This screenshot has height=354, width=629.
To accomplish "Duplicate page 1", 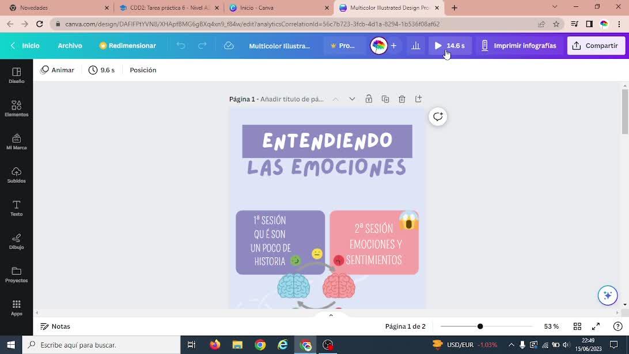I will pos(385,99).
